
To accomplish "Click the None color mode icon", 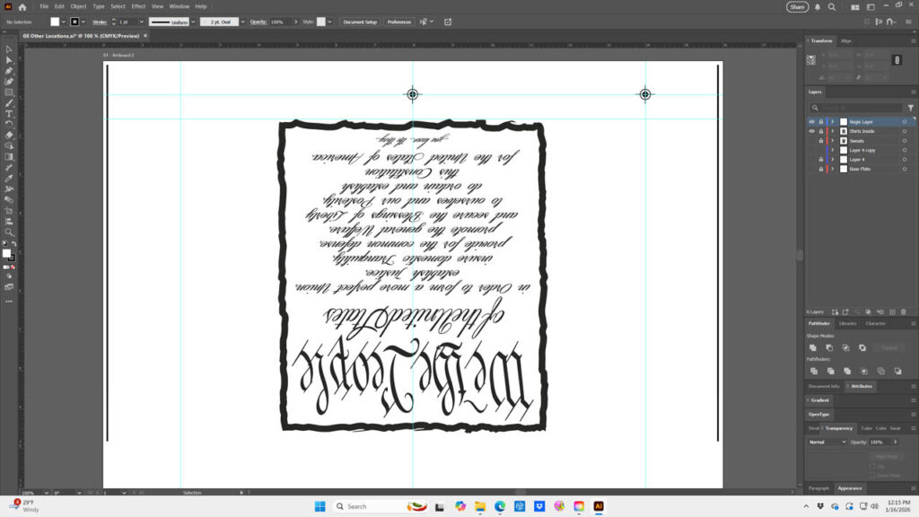I will (x=13, y=267).
